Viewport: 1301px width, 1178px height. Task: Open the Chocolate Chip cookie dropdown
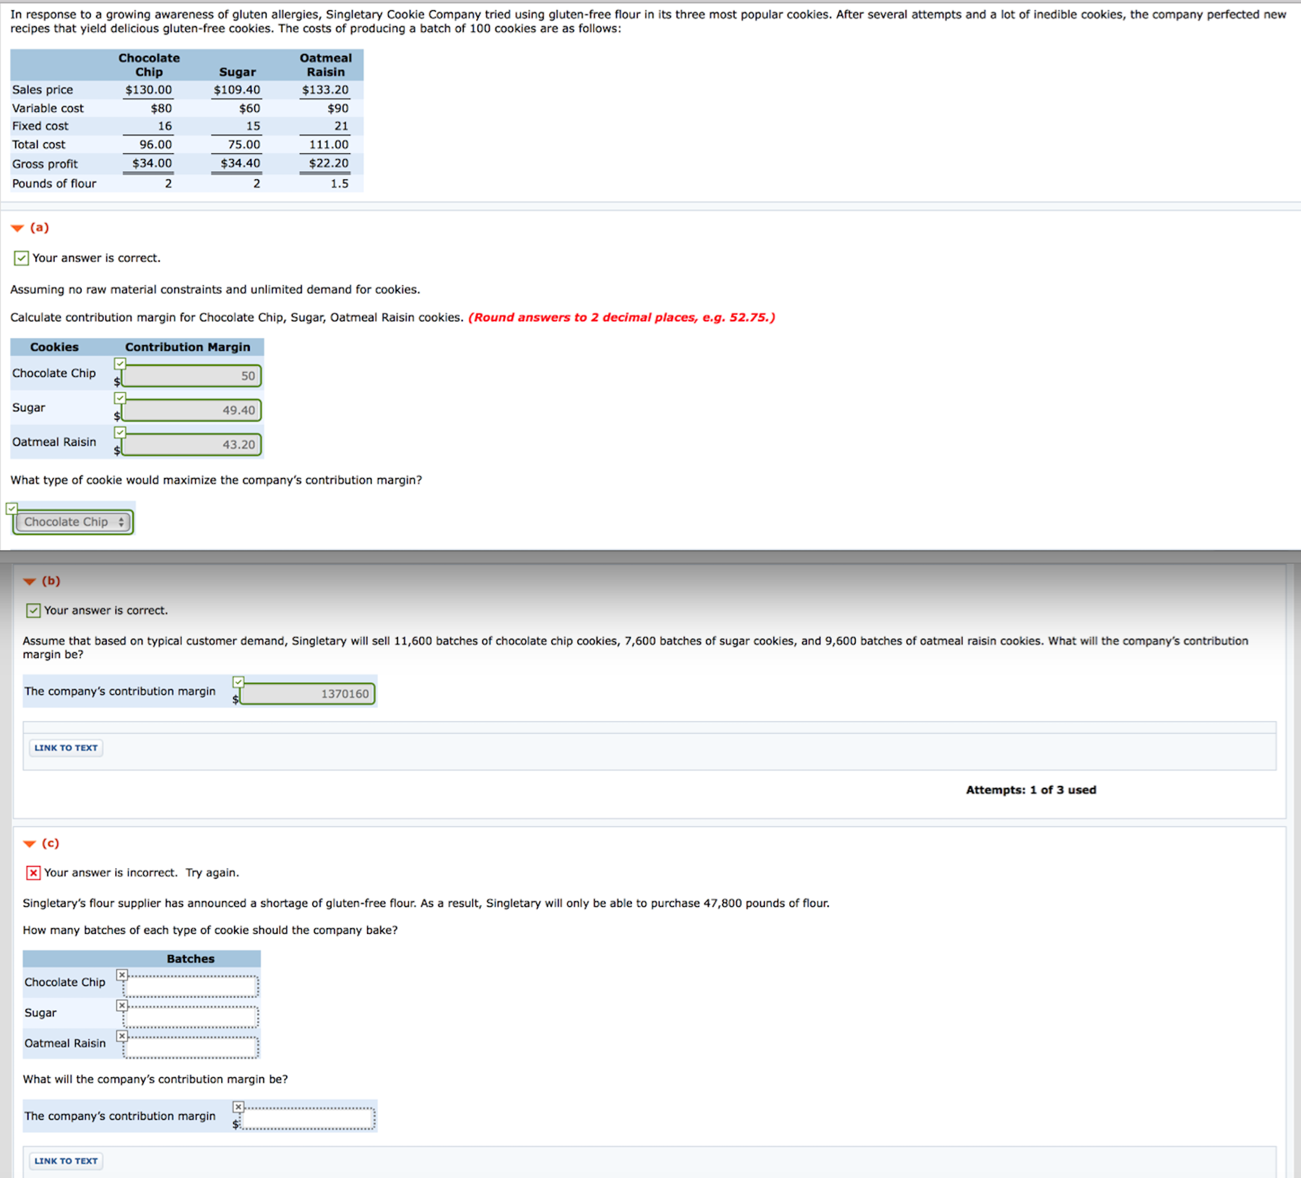[72, 522]
